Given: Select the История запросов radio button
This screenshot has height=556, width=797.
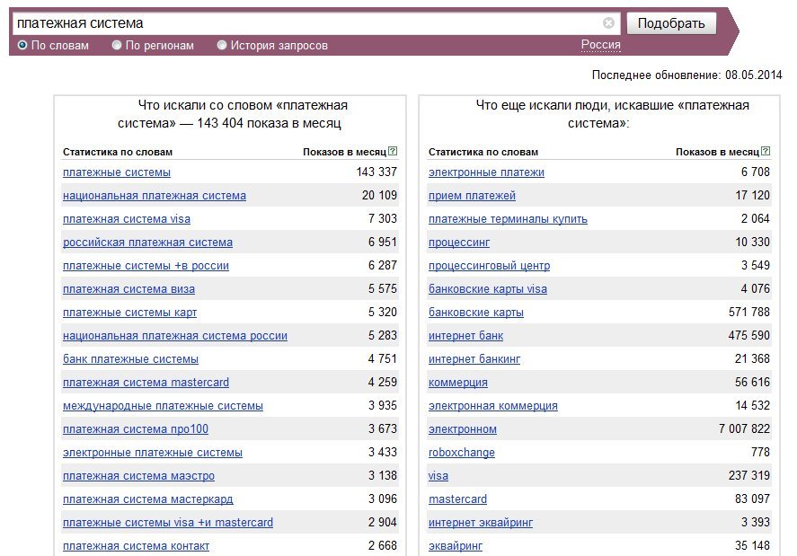Looking at the screenshot, I should pyautogui.click(x=222, y=45).
